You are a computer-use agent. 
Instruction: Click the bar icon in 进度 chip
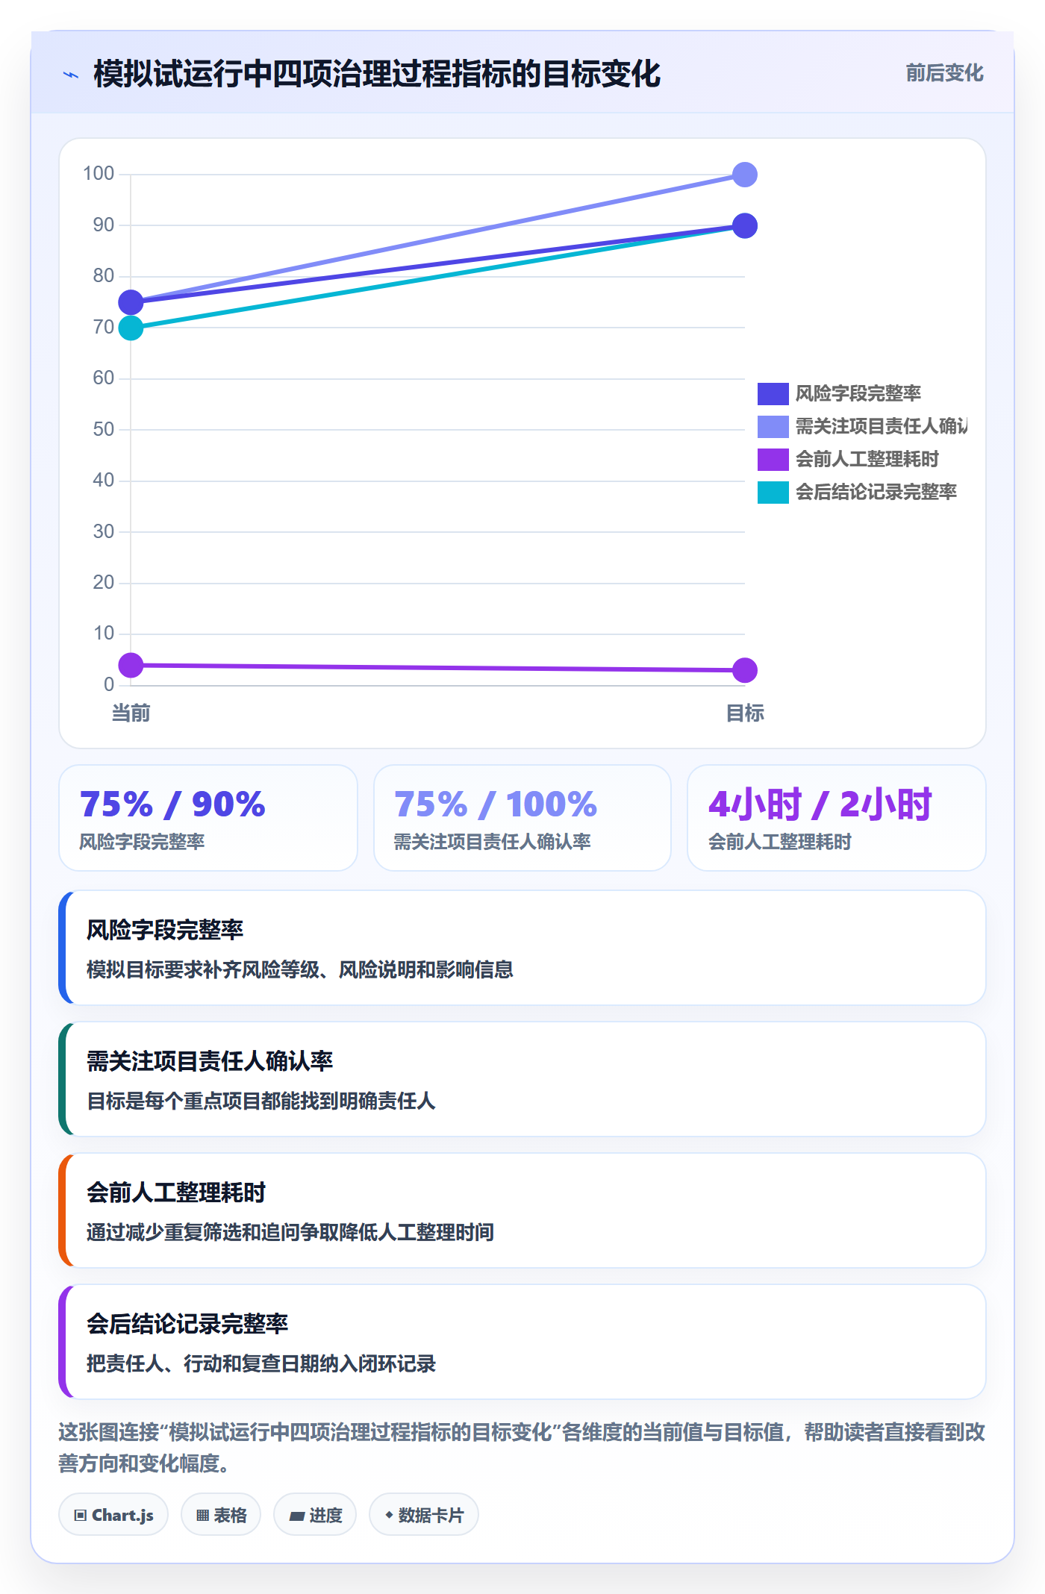point(297,1516)
